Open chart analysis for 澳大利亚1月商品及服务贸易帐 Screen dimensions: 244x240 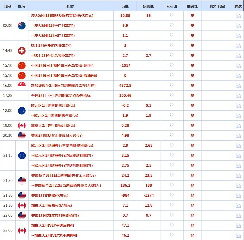click(238, 16)
